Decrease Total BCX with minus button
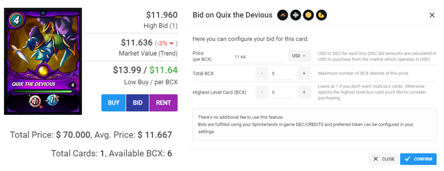This screenshot has height=171, width=444. (x=262, y=73)
